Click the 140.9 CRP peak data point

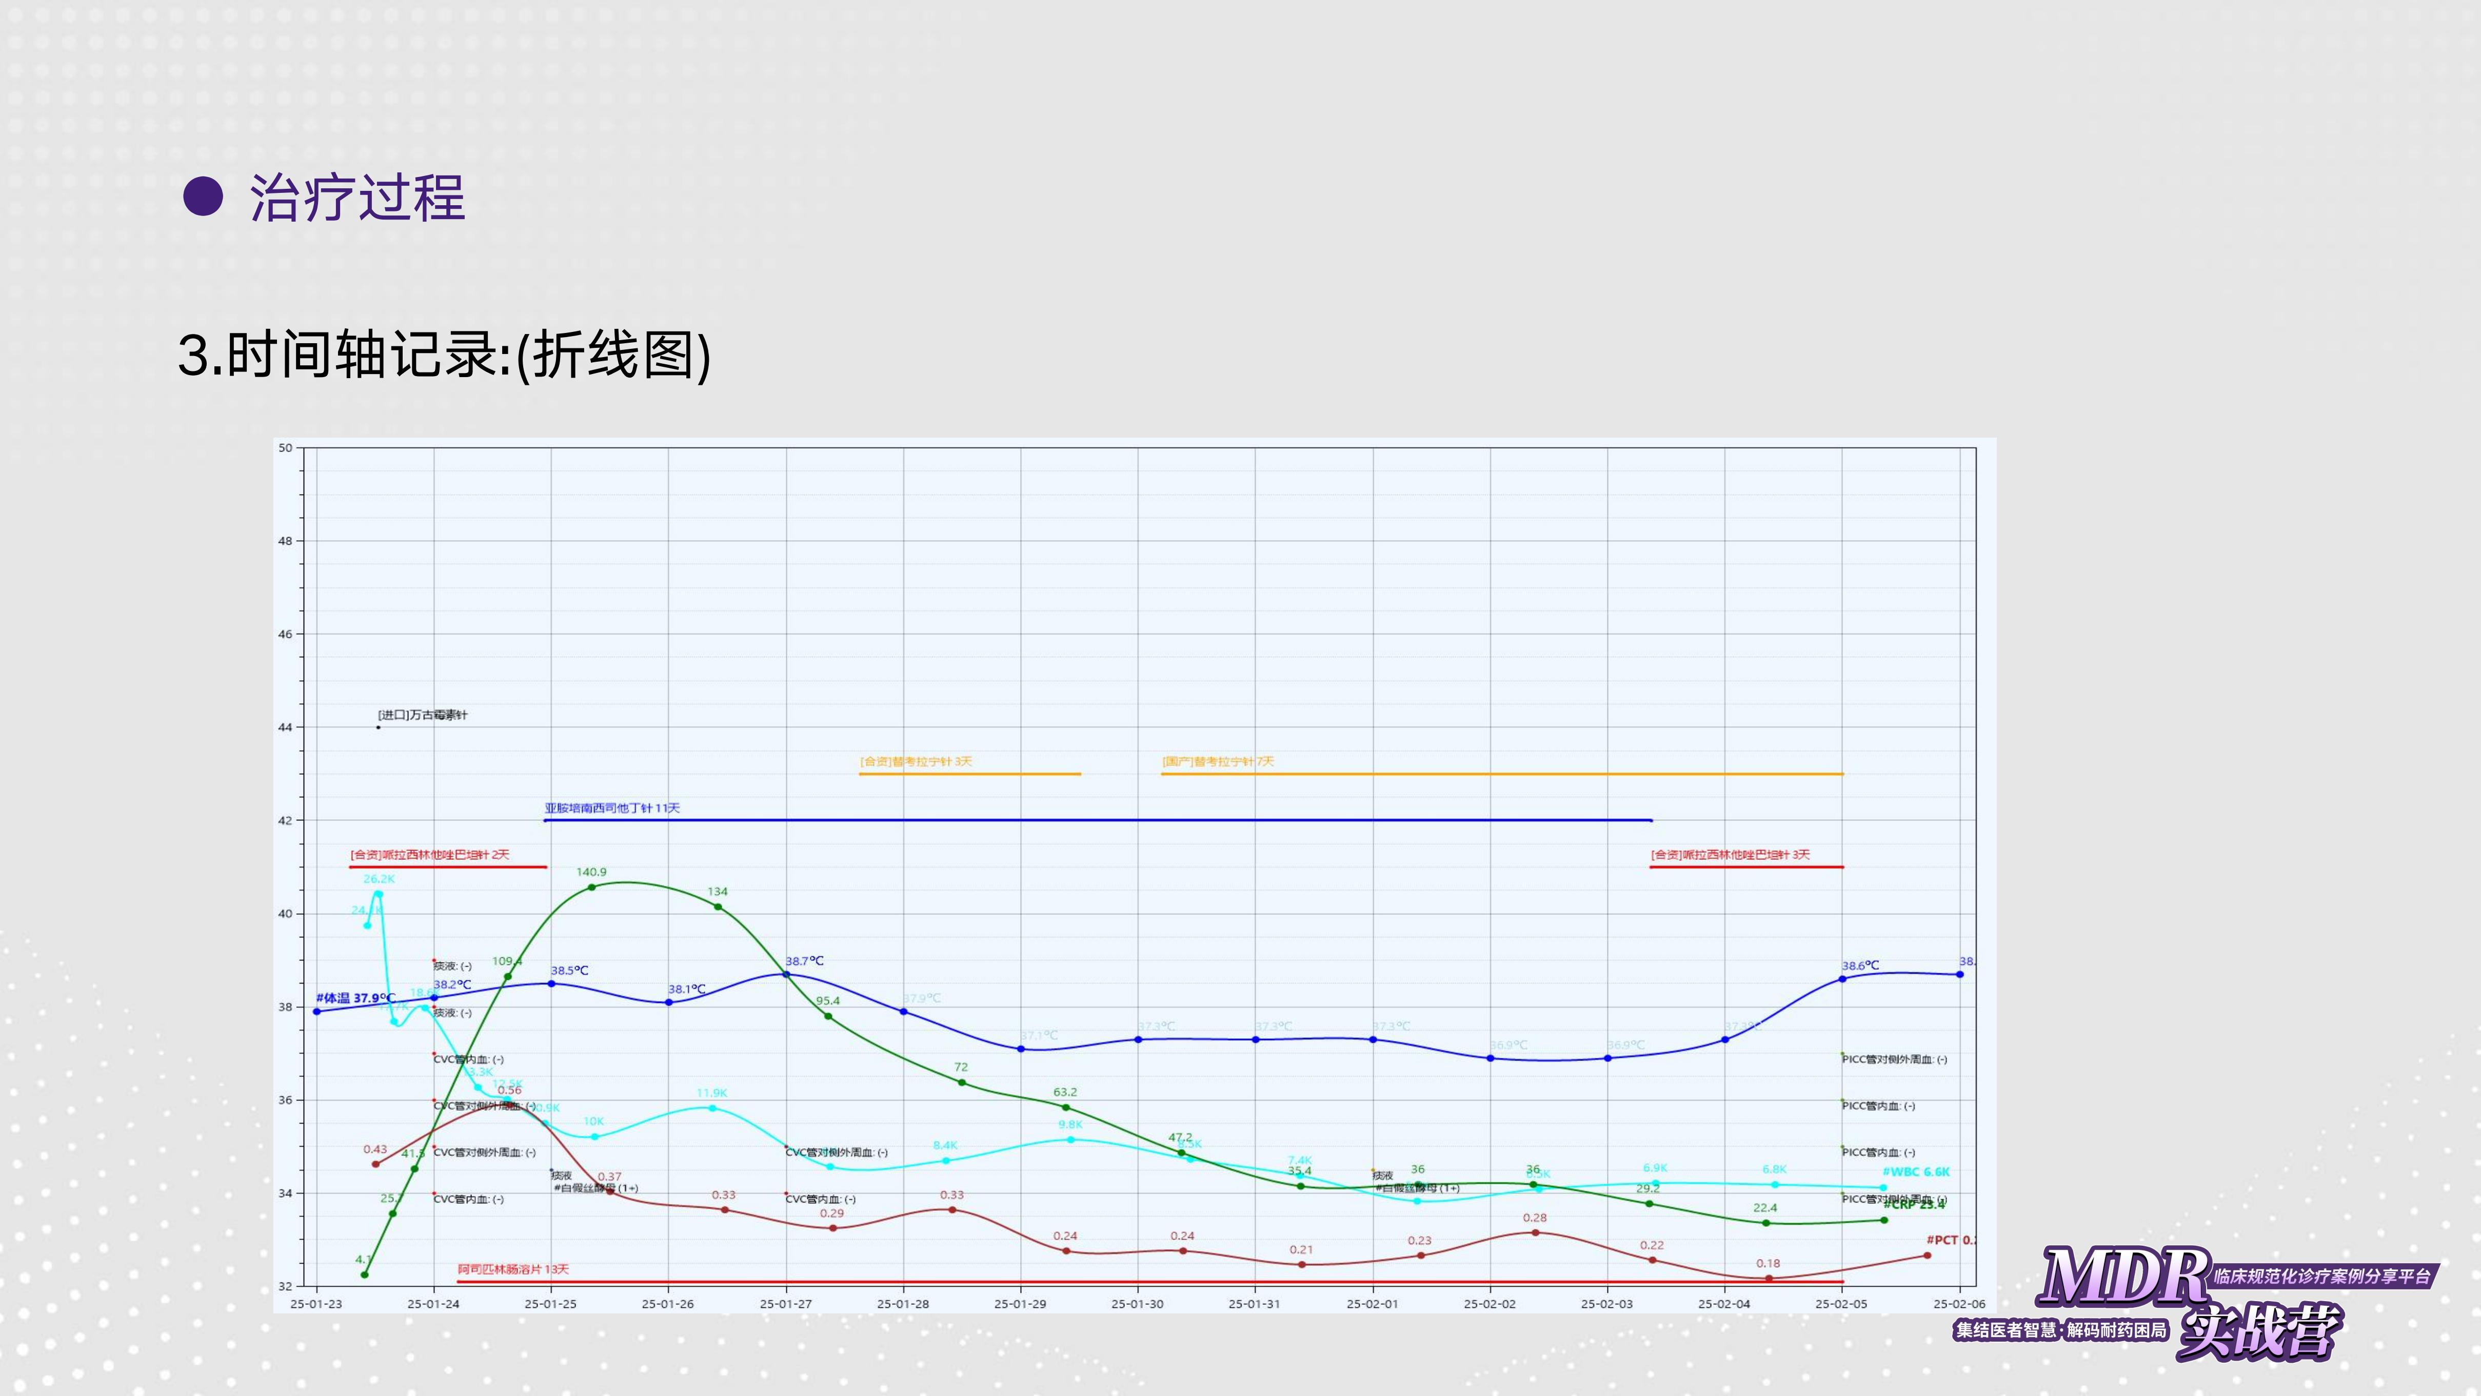pos(591,887)
